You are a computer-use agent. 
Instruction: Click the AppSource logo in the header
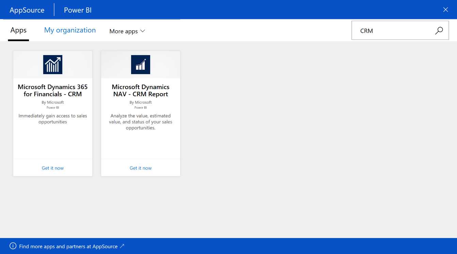pos(27,10)
